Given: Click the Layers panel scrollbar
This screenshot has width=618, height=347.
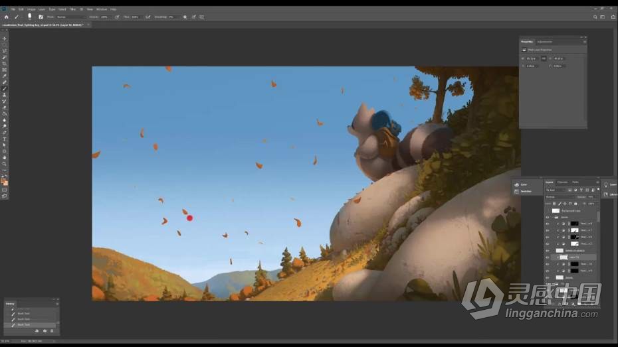Looking at the screenshot, I should click(x=599, y=216).
